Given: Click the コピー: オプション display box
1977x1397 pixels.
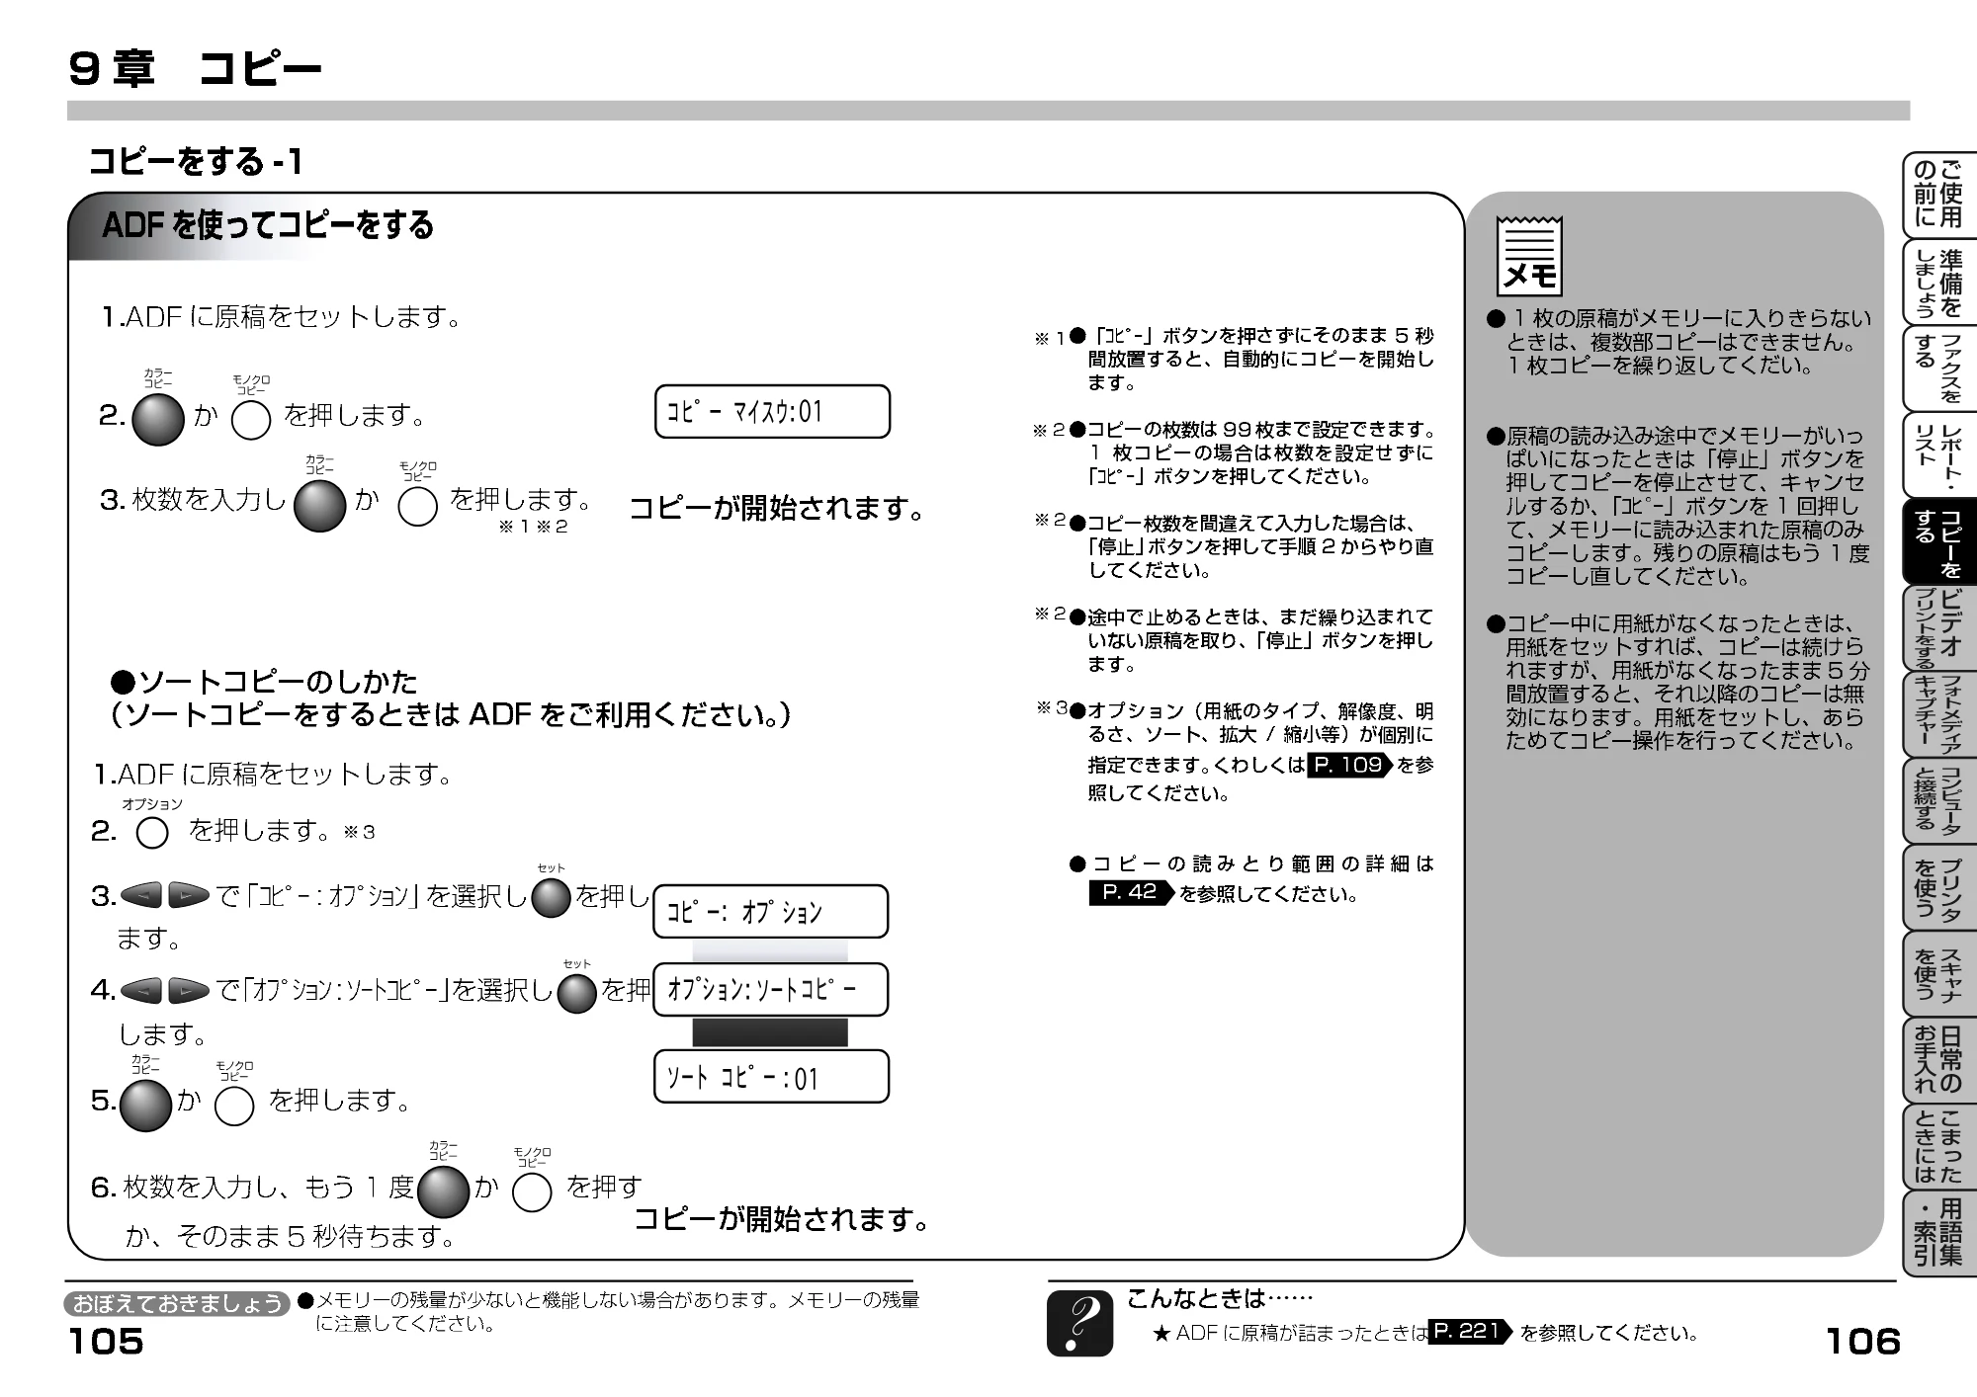Looking at the screenshot, I should (x=770, y=911).
